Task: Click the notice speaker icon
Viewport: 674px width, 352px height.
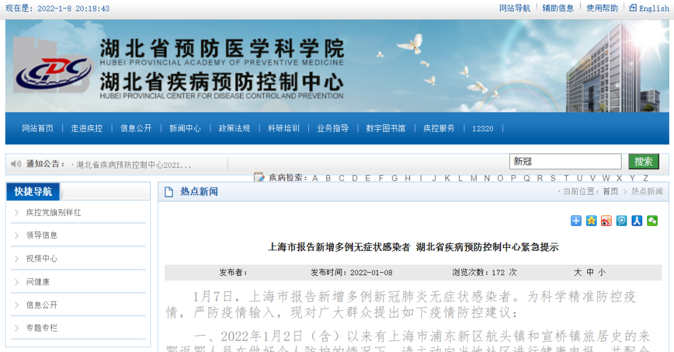Action: 16,164
